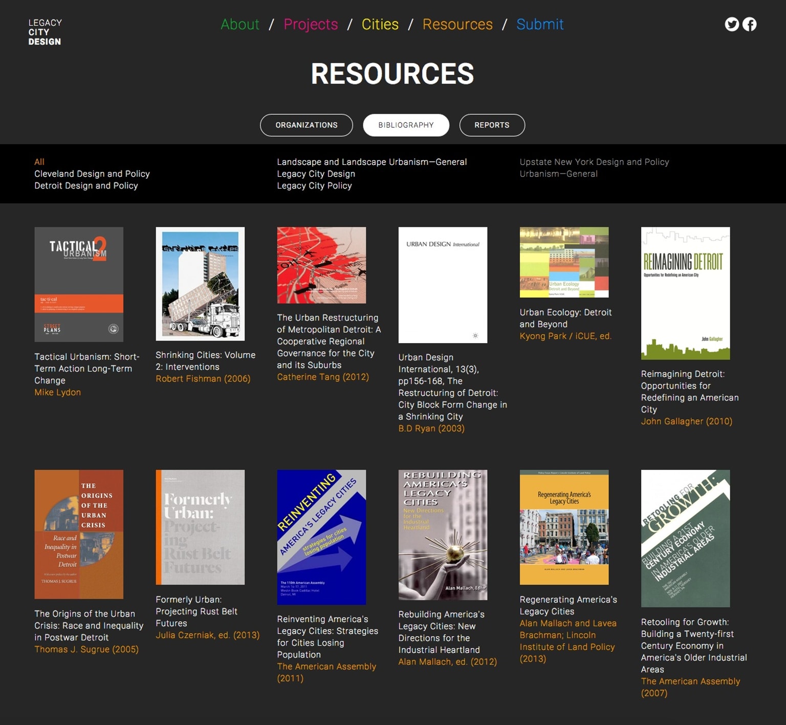The image size is (786, 725).
Task: Navigate to the Cities section
Action: point(380,24)
